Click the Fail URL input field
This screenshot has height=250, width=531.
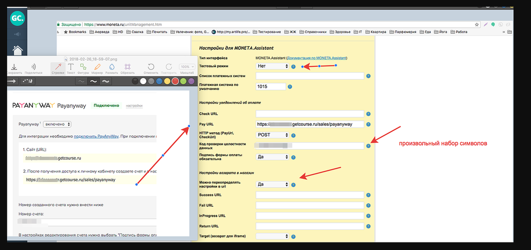pos(310,205)
